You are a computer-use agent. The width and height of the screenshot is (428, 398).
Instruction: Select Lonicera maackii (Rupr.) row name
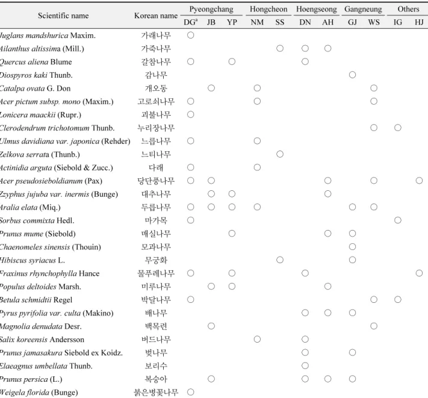(x=40, y=115)
